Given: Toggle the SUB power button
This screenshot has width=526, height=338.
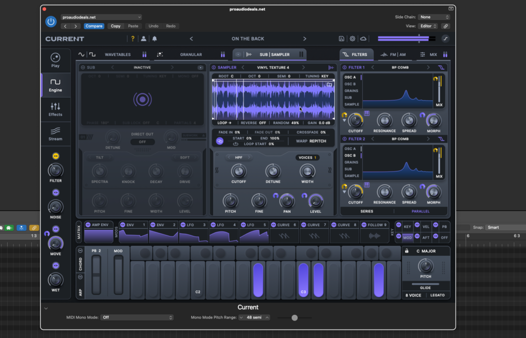Looking at the screenshot, I should (x=83, y=67).
